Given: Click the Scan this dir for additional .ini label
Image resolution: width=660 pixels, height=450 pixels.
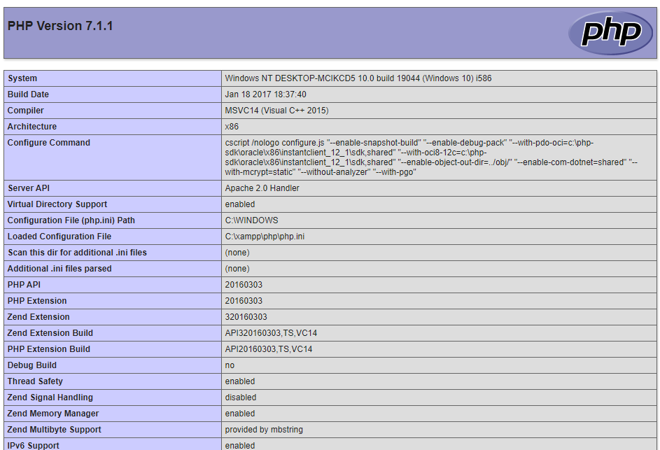Looking at the screenshot, I should tap(77, 253).
